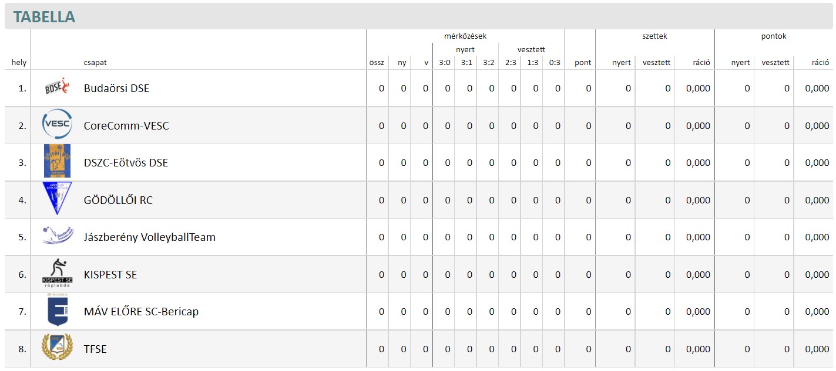Image resolution: width=836 pixels, height=371 pixels.
Task: Click the 'csapat' column header
Action: [x=95, y=63]
